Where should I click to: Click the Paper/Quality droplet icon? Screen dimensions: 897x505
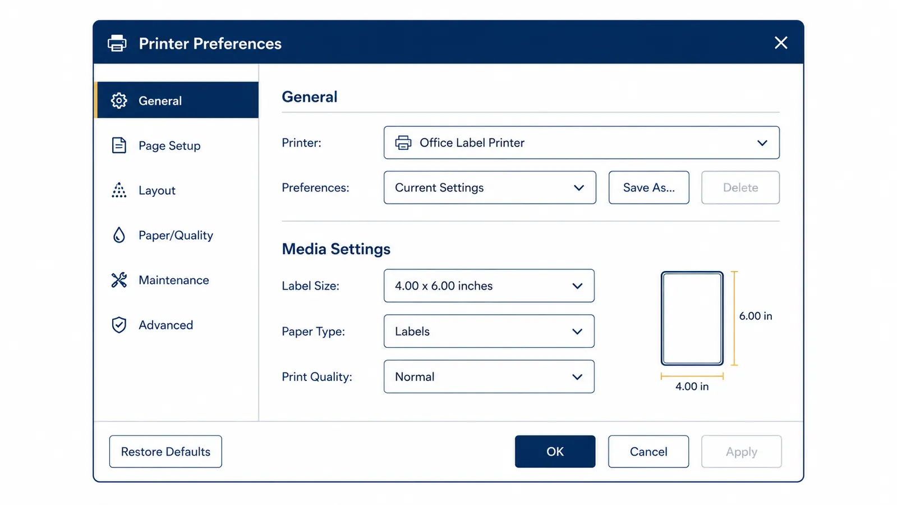[x=119, y=235]
